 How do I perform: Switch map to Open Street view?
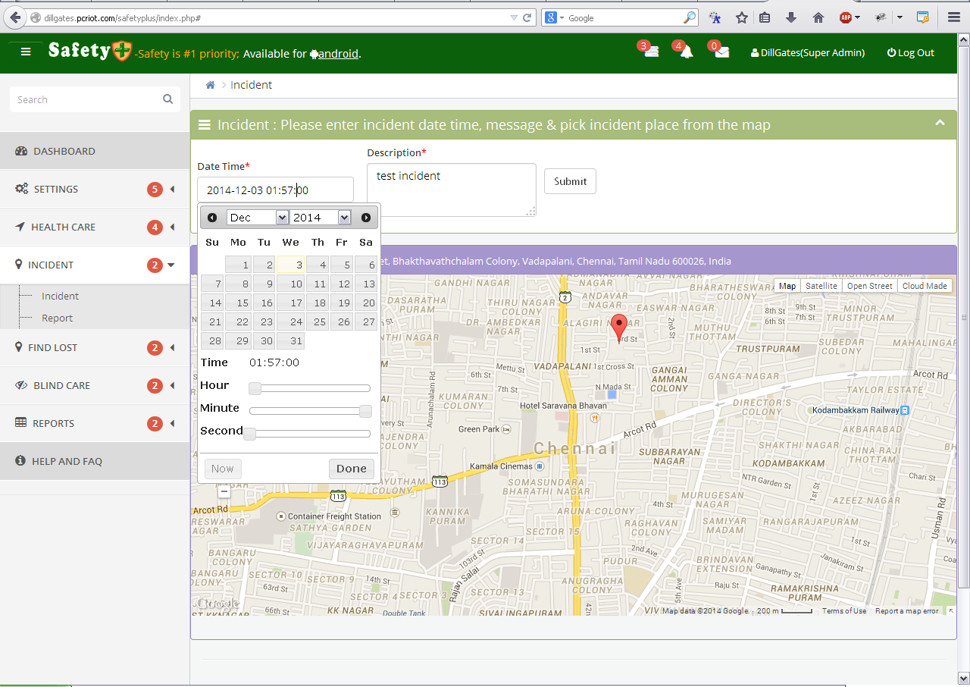pos(869,286)
